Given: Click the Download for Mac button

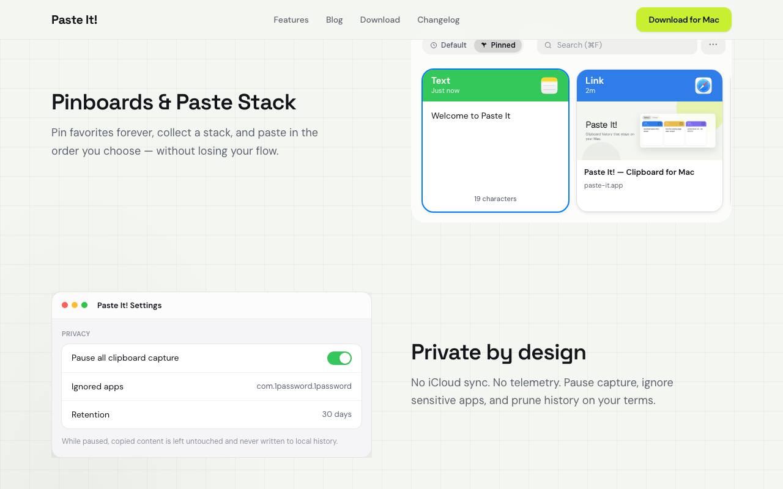Looking at the screenshot, I should (684, 20).
